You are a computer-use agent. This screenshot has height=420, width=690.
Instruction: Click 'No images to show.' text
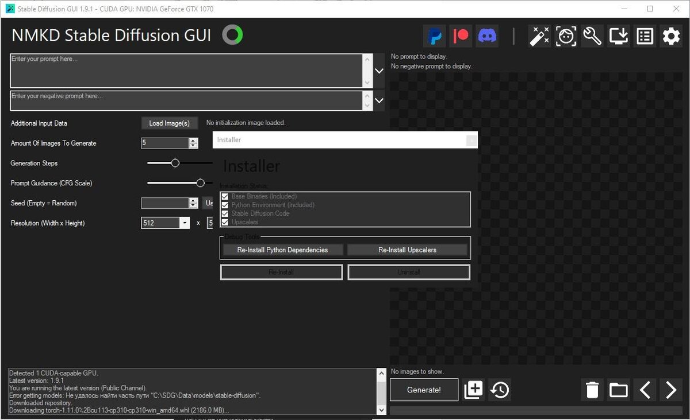(417, 372)
